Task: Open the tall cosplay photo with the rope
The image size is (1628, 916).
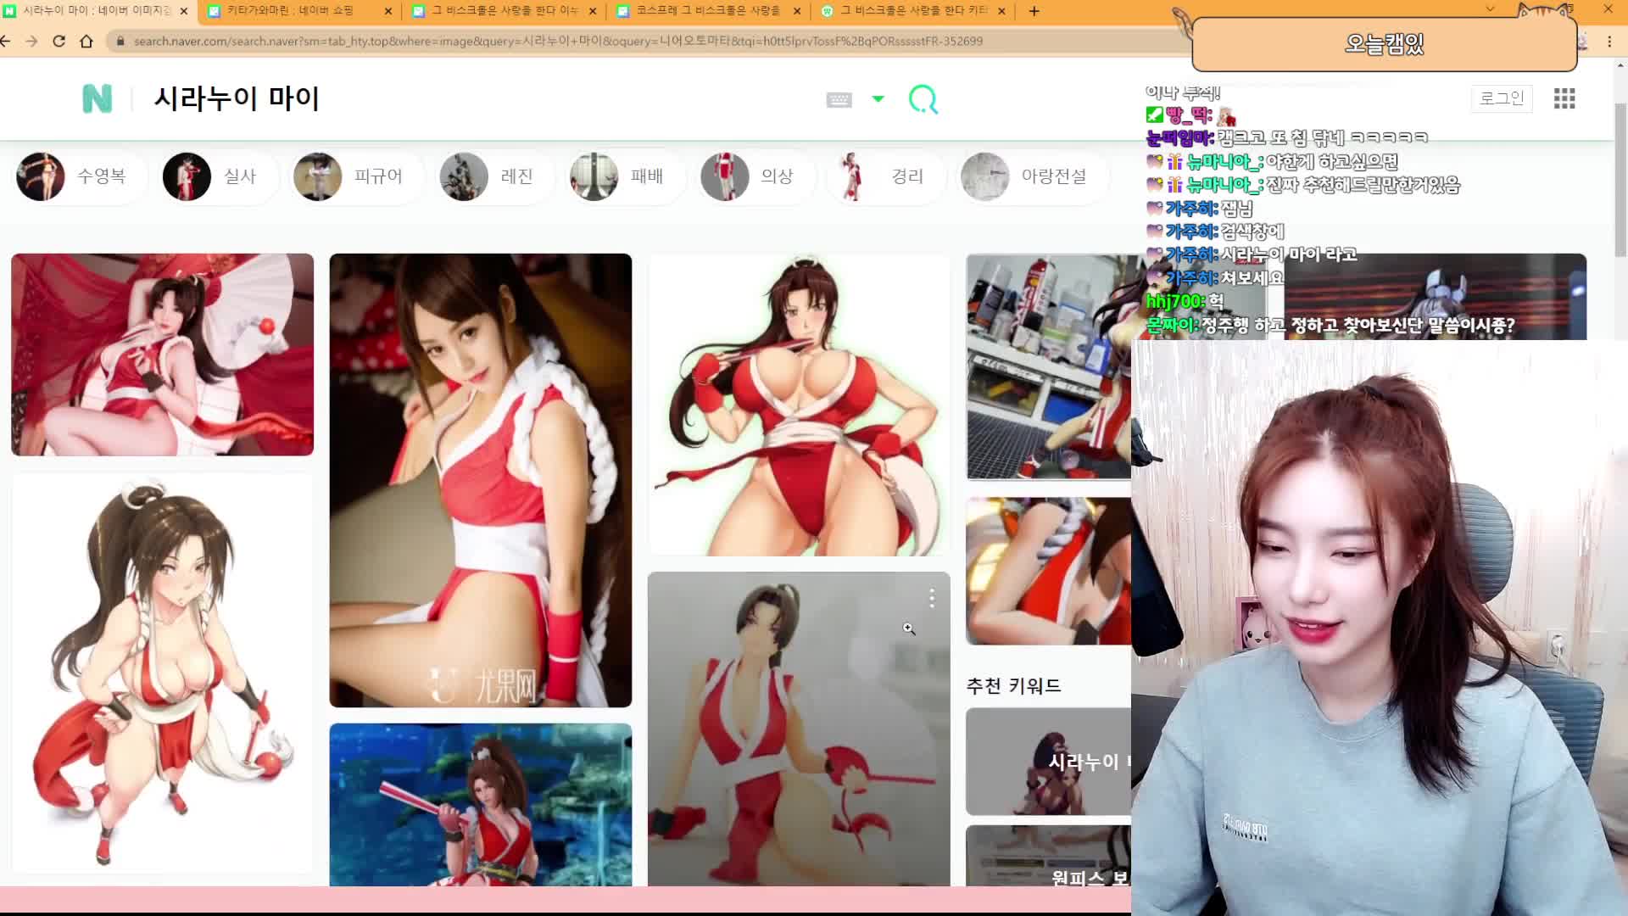Action: [480, 480]
